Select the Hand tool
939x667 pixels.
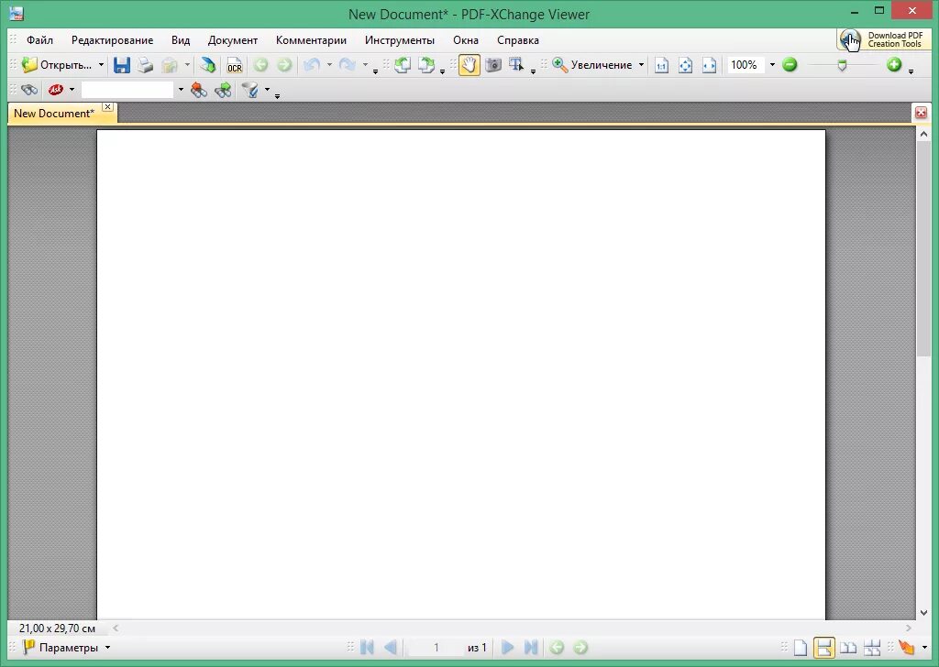pyautogui.click(x=469, y=65)
